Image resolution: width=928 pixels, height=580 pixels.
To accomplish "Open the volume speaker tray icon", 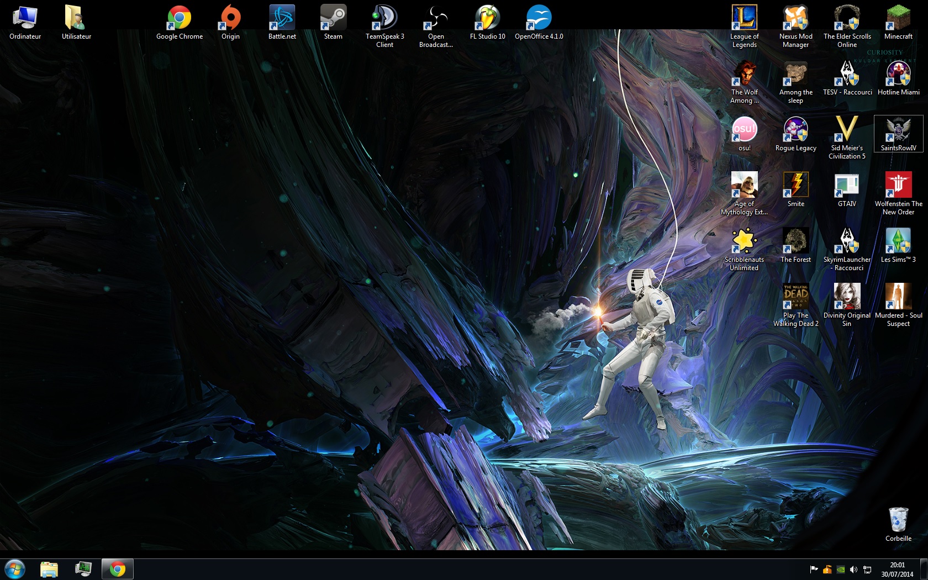I will click(x=853, y=570).
